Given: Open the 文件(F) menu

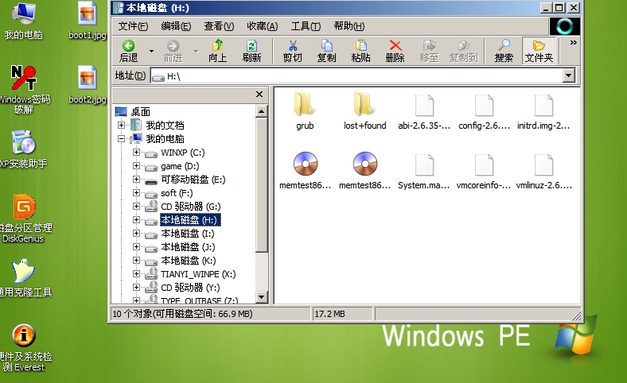Looking at the screenshot, I should tap(133, 26).
